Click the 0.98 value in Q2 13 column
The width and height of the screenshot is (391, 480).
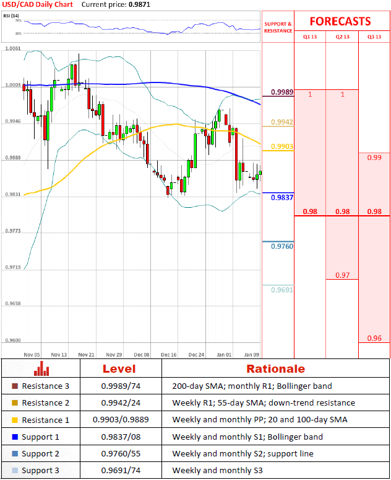click(342, 211)
